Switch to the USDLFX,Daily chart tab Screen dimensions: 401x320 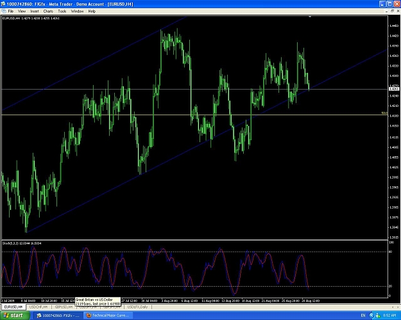click(x=137, y=307)
